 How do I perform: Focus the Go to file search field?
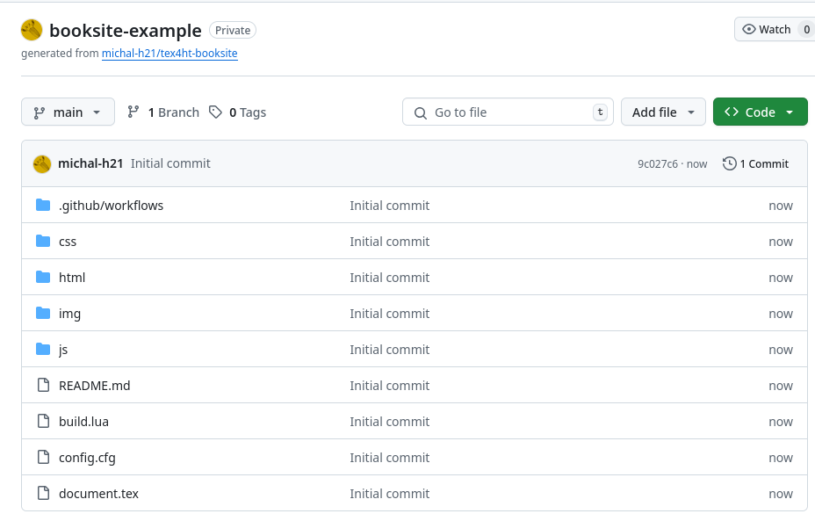pyautogui.click(x=508, y=112)
